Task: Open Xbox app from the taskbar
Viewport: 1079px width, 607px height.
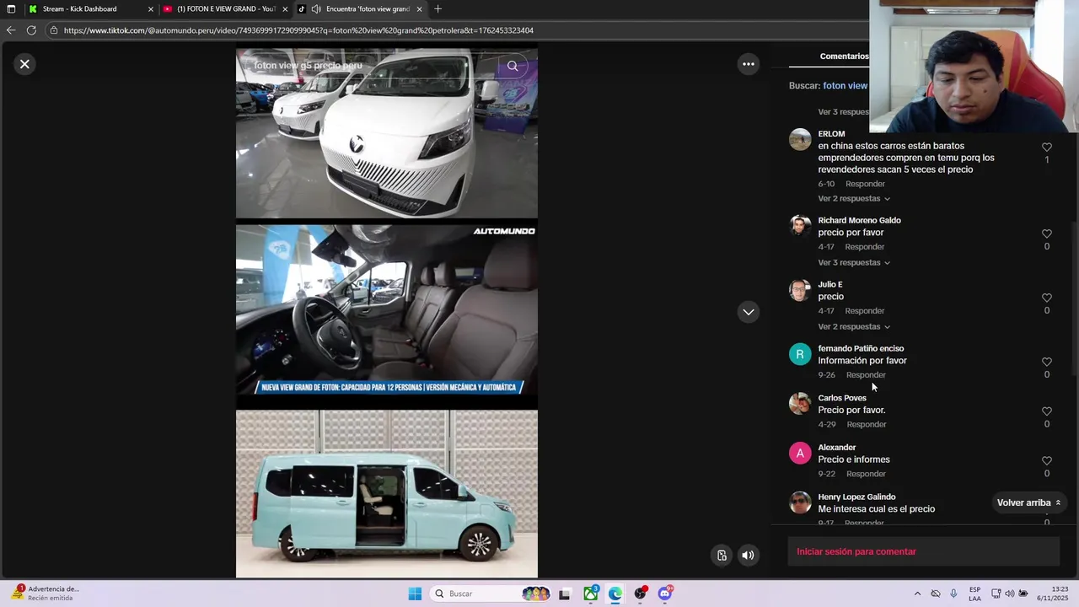Action: [591, 594]
